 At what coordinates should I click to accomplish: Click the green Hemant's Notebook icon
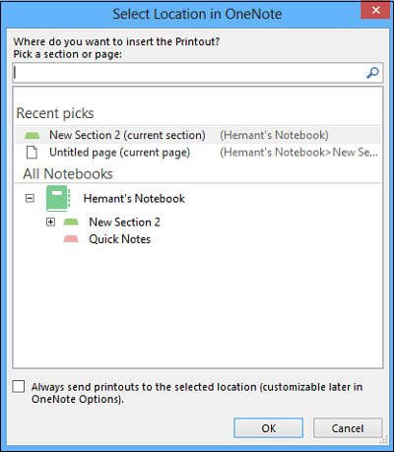(x=58, y=198)
